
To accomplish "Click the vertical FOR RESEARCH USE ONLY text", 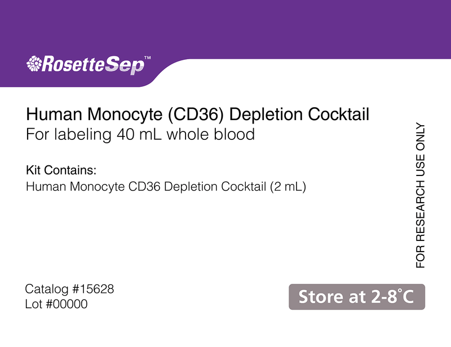I will click(420, 196).
